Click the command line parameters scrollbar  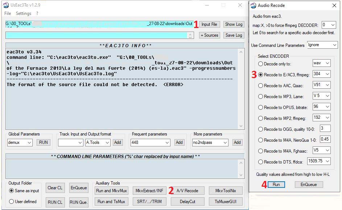tap(241, 169)
